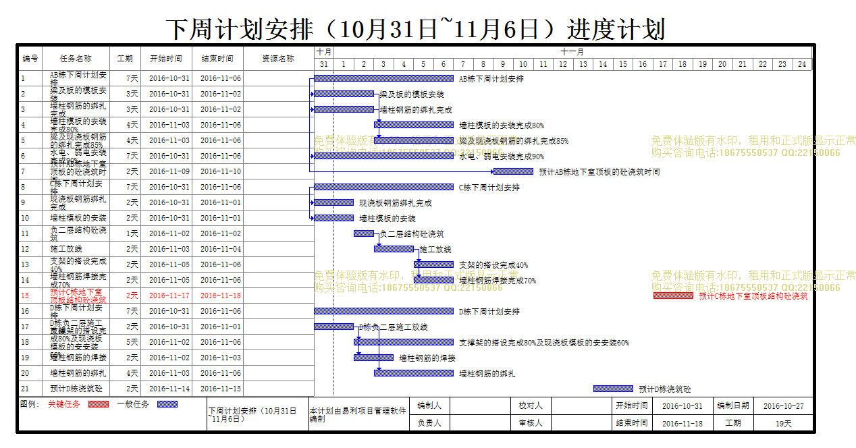This screenshot has height=448, width=856.
Task: Select the 任务名称 column header
Action: pyautogui.click(x=76, y=59)
